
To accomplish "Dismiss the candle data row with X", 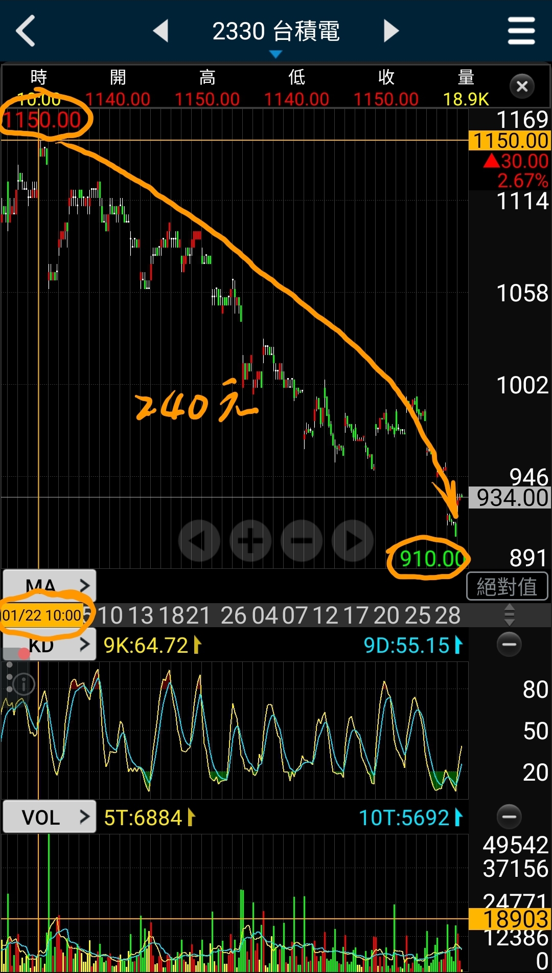I will point(522,86).
